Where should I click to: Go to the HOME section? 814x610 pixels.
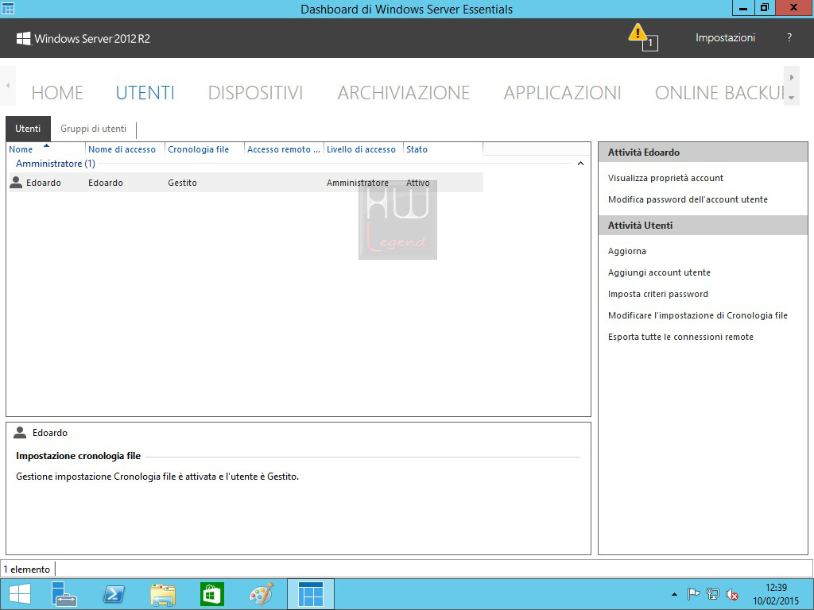click(57, 93)
